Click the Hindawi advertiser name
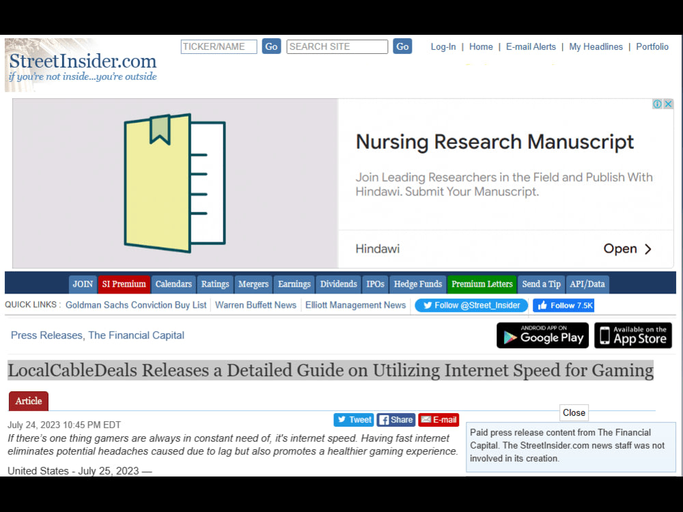 click(377, 249)
